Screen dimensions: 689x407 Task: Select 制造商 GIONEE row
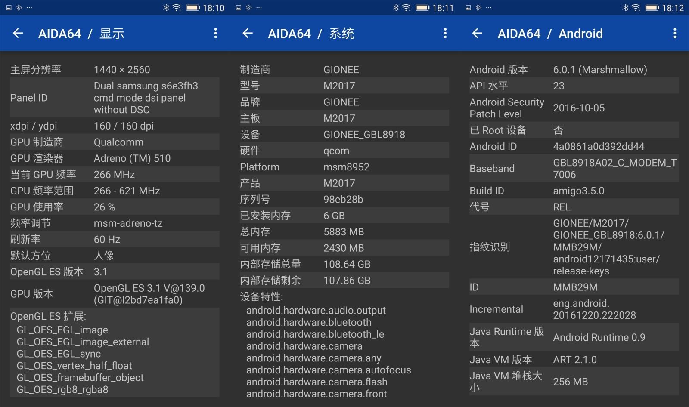pos(344,69)
